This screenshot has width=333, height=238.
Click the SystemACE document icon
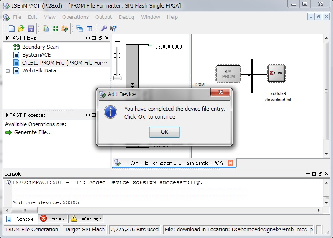click(x=16, y=55)
